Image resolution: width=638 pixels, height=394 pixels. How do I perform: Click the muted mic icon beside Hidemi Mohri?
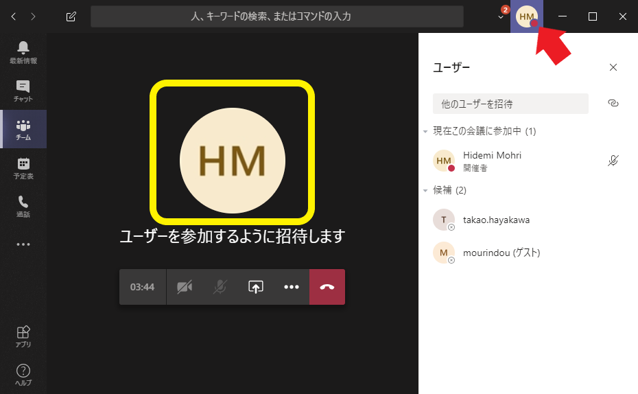(613, 161)
